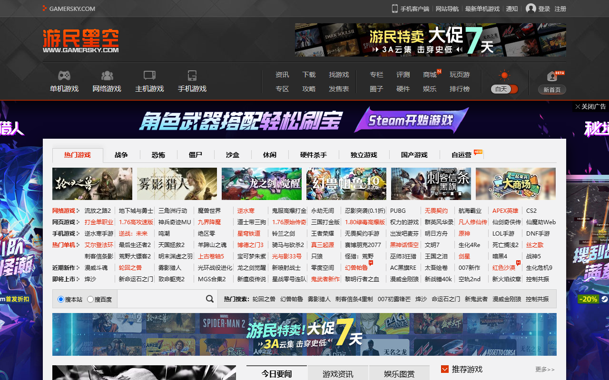Viewport: 609px width, 380px height.
Task: Click the sun icon above the 白天 switch
Action: click(504, 75)
